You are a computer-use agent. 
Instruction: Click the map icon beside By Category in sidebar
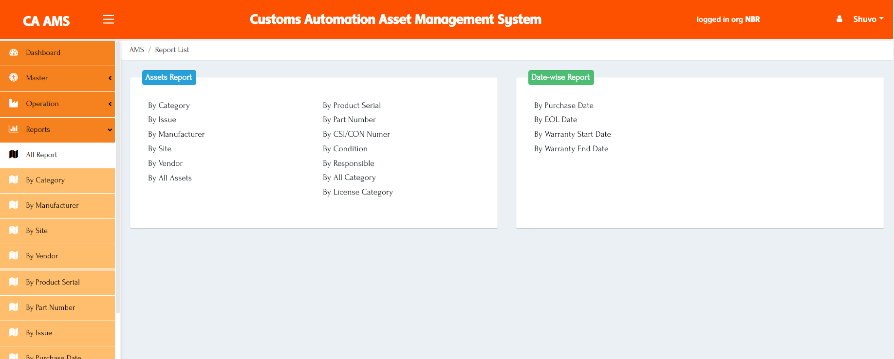14,179
